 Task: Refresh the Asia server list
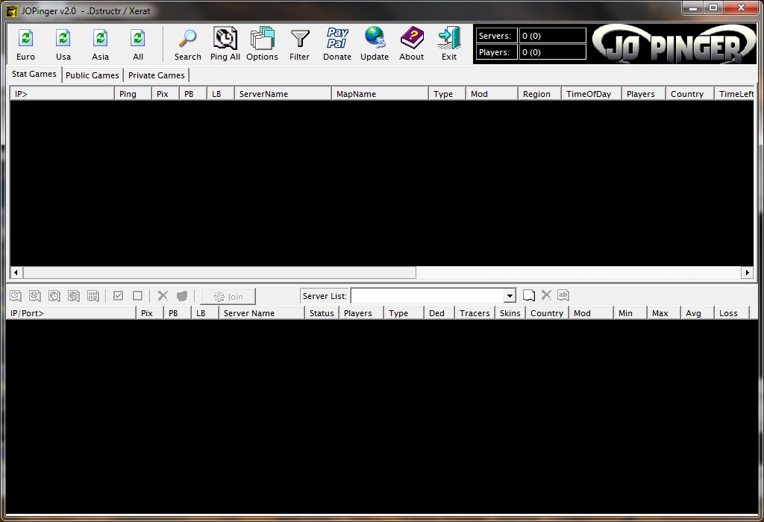click(101, 44)
